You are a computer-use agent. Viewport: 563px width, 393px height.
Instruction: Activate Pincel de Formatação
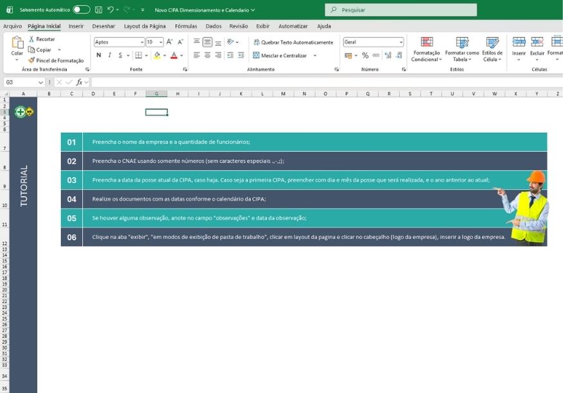point(55,60)
